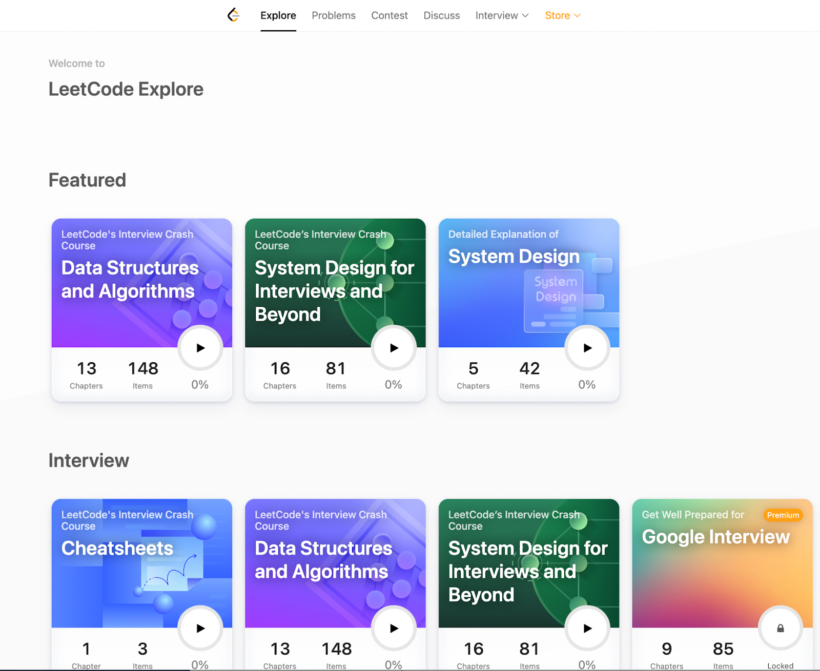
Task: Open the Google Interview card title
Action: click(716, 537)
